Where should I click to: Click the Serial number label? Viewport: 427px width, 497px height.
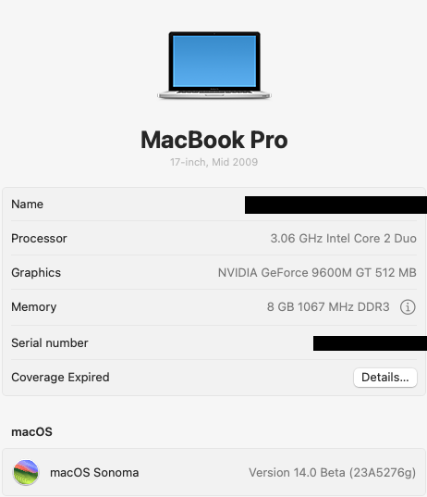50,343
